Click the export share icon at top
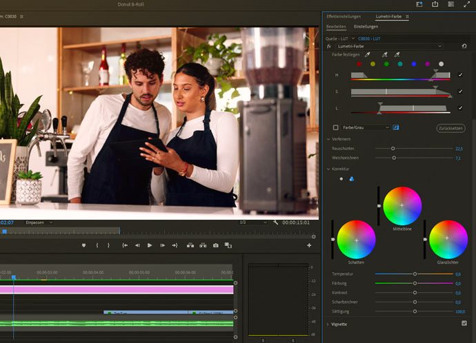The image size is (476, 343). 435,4
